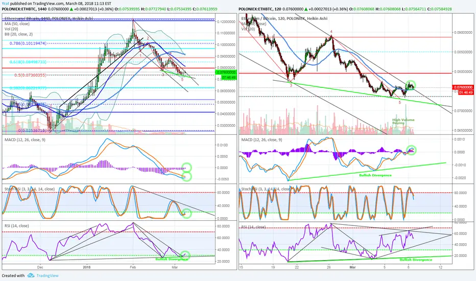
Task: Click '26' on right chart time axis
Action: tap(329, 267)
